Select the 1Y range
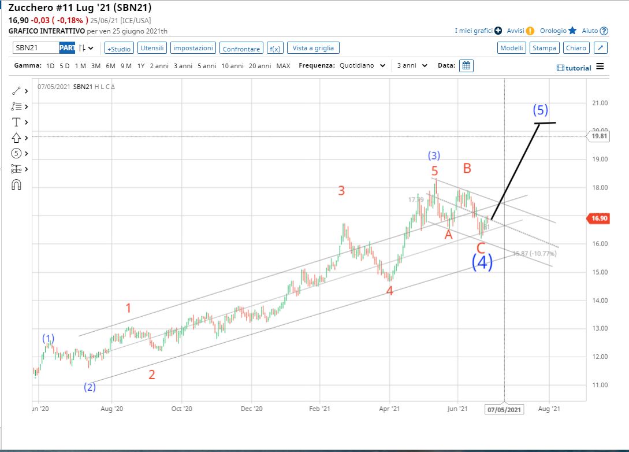The width and height of the screenshot is (629, 452). (x=141, y=66)
